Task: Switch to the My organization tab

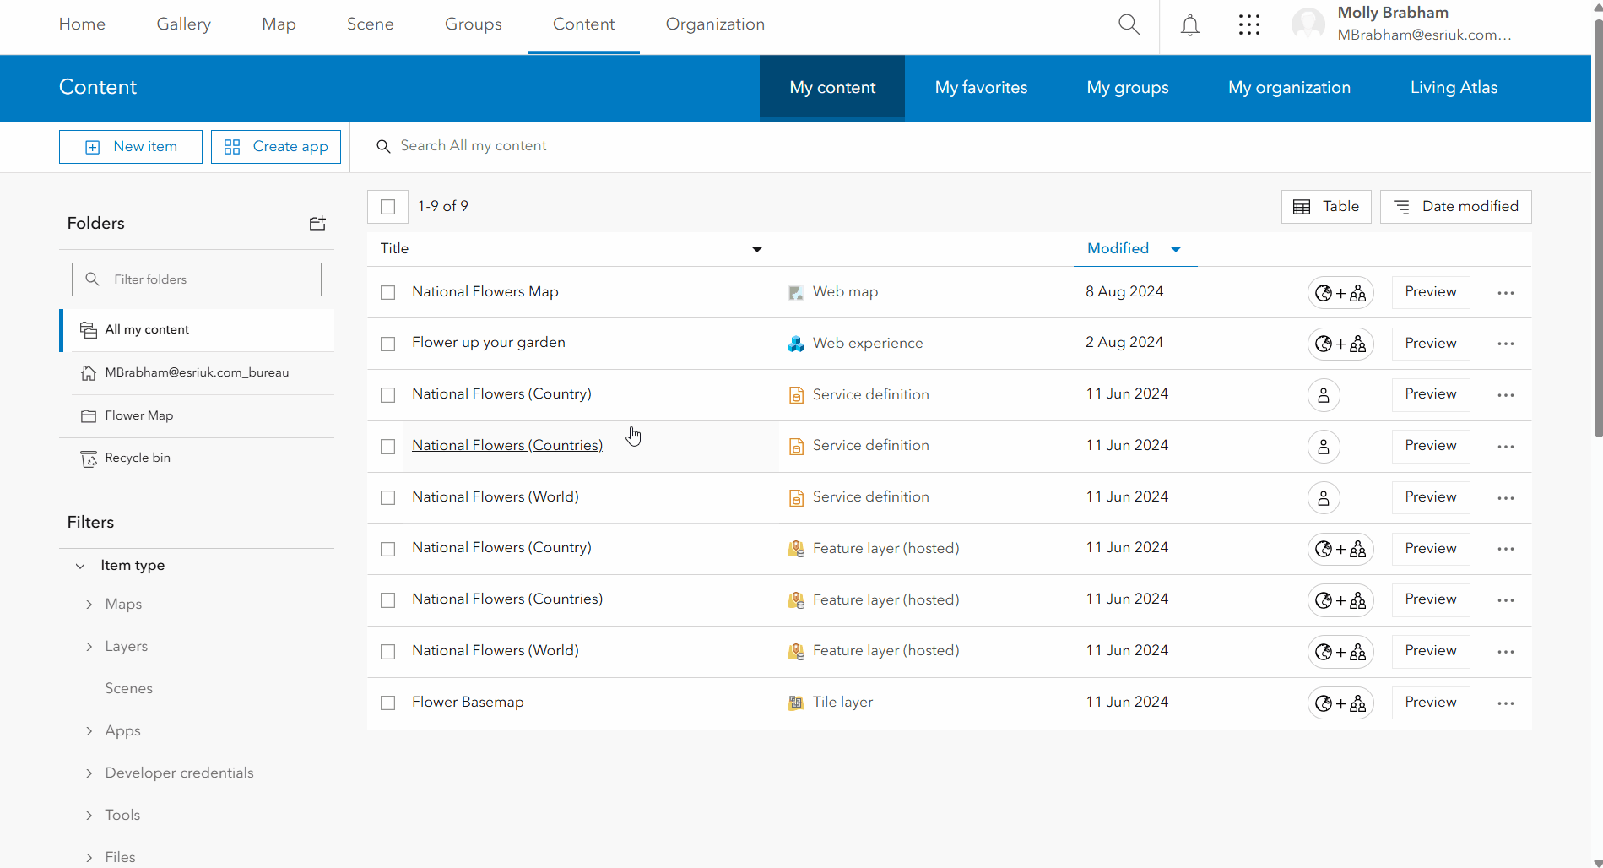Action: click(1289, 88)
